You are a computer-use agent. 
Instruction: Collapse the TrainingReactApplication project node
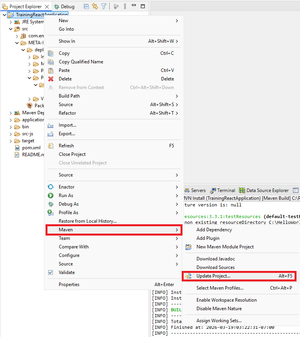tap(4, 15)
